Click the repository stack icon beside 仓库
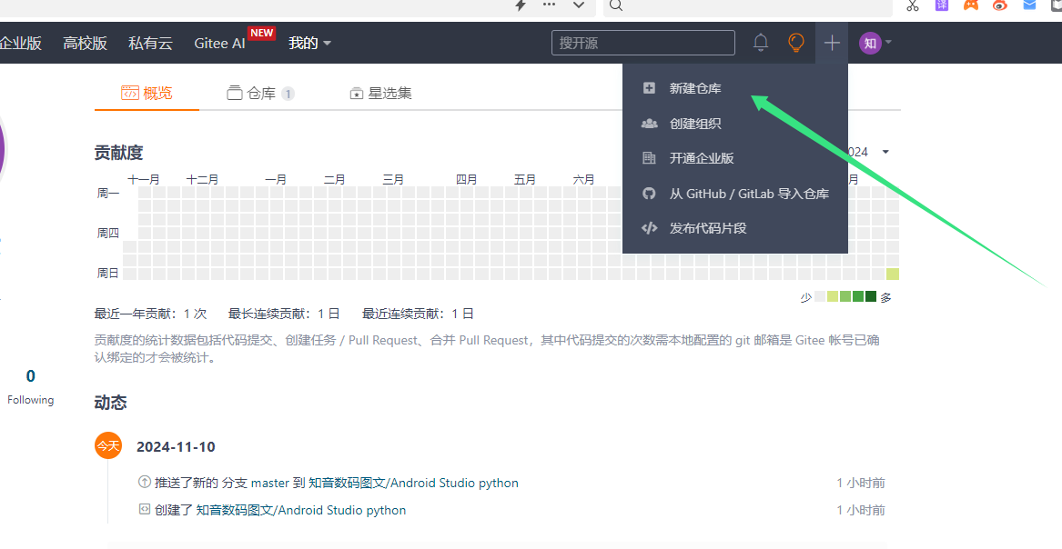This screenshot has width=1062, height=549. [235, 93]
